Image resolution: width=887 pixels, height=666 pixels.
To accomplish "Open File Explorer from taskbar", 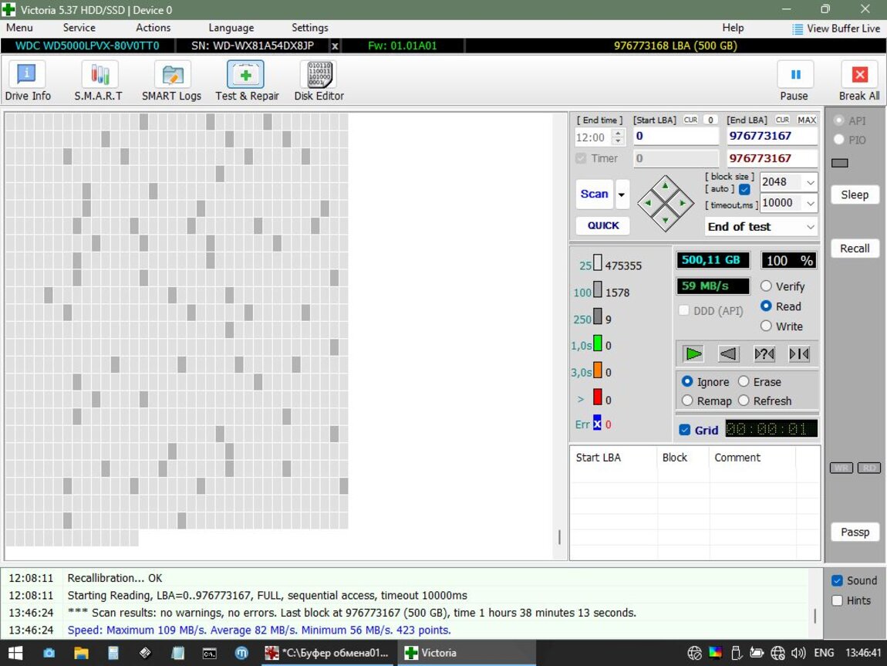I will coord(81,653).
